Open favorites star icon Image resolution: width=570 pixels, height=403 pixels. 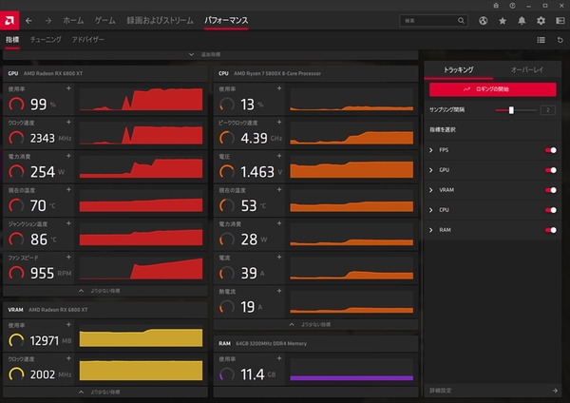point(503,20)
